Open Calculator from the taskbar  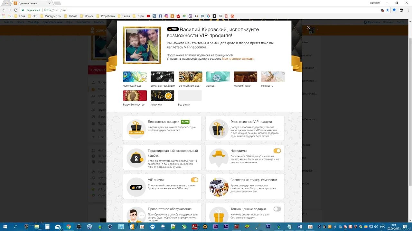pyautogui.click(x=47, y=227)
